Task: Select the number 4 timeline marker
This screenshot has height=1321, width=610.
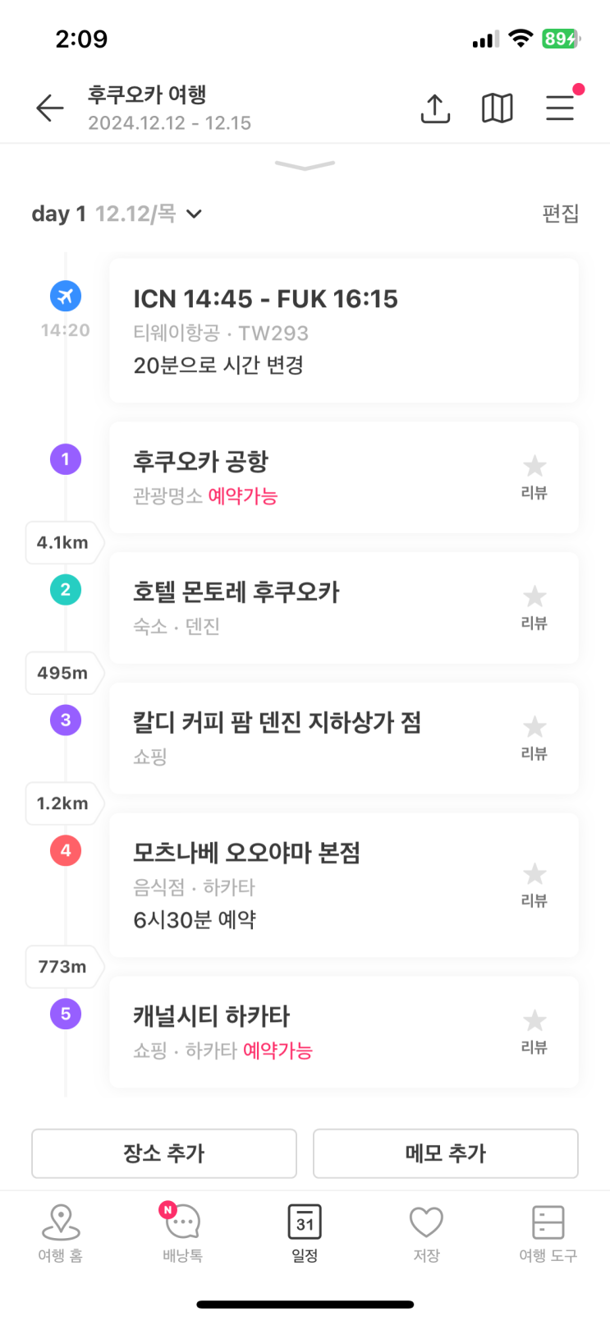Action: pos(66,850)
